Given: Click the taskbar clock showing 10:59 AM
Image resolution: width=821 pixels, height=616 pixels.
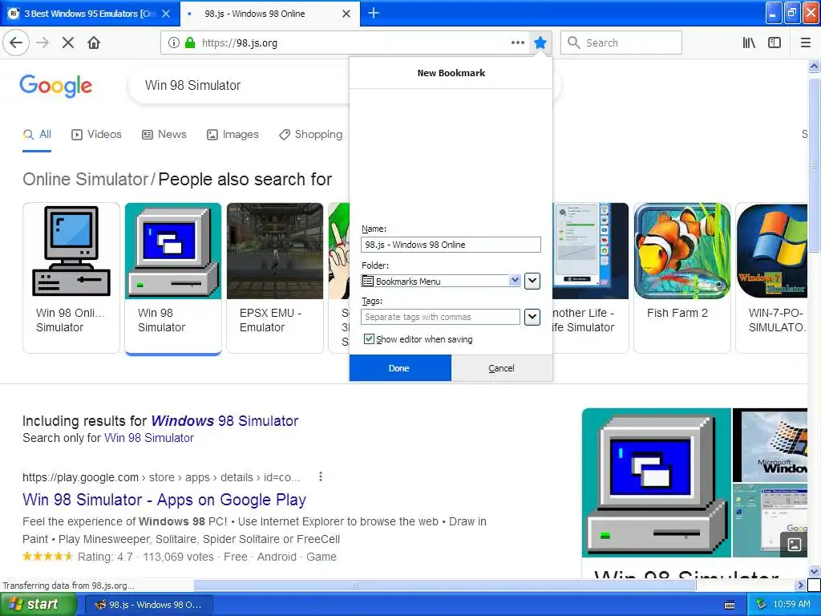Looking at the screenshot, I should click(791, 605).
